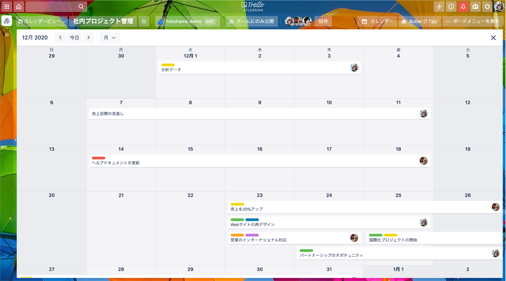Click red label on ヘルプドキュメントの更新 card

coord(99,158)
